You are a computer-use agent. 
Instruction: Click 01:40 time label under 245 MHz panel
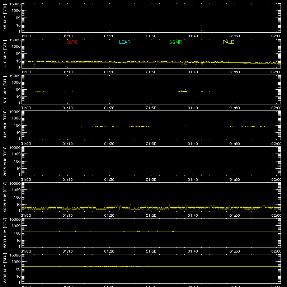pyautogui.click(x=193, y=36)
